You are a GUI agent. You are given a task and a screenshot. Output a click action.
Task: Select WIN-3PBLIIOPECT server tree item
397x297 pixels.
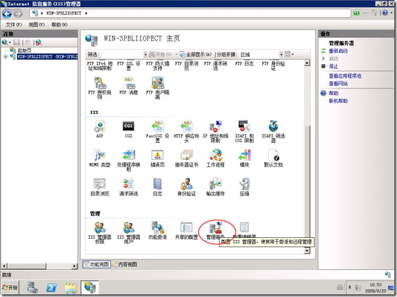47,56
